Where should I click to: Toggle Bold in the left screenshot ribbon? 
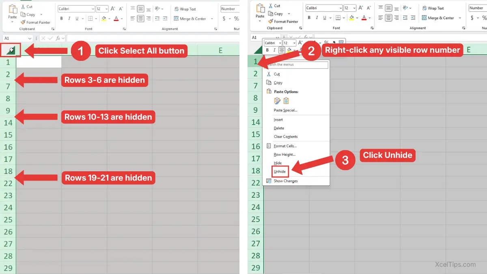coord(62,19)
